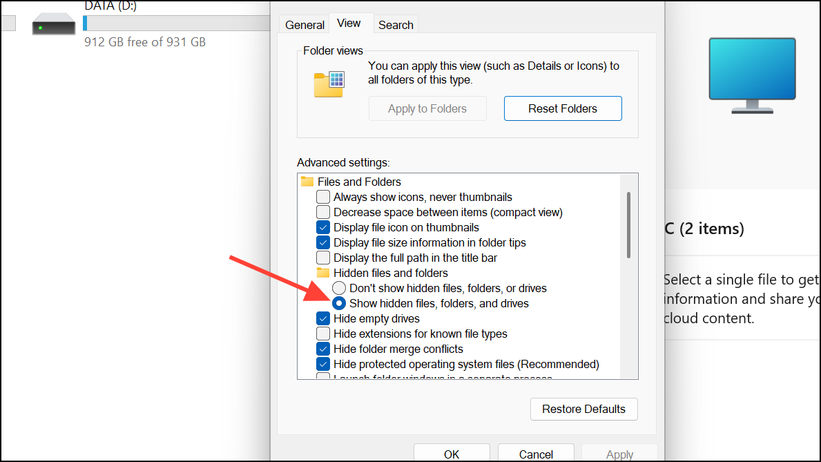Click the Reset Folders button
This screenshot has height=462, width=821.
click(562, 108)
